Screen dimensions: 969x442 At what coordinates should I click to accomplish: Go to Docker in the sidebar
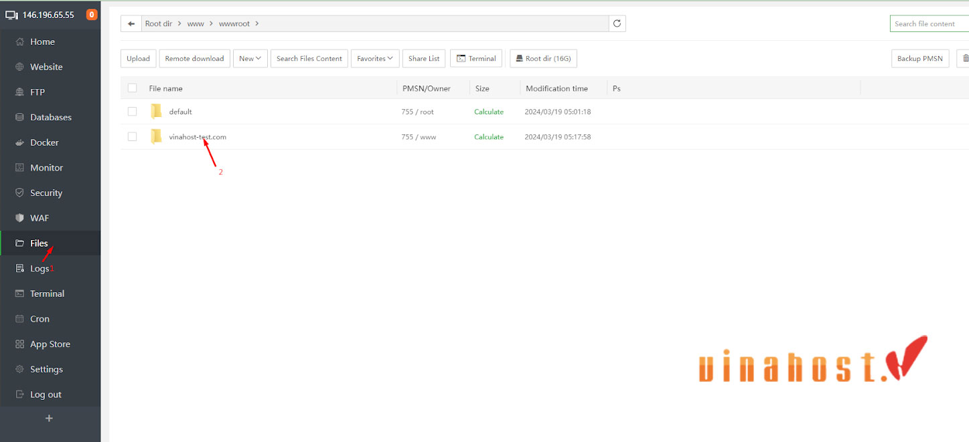[44, 142]
